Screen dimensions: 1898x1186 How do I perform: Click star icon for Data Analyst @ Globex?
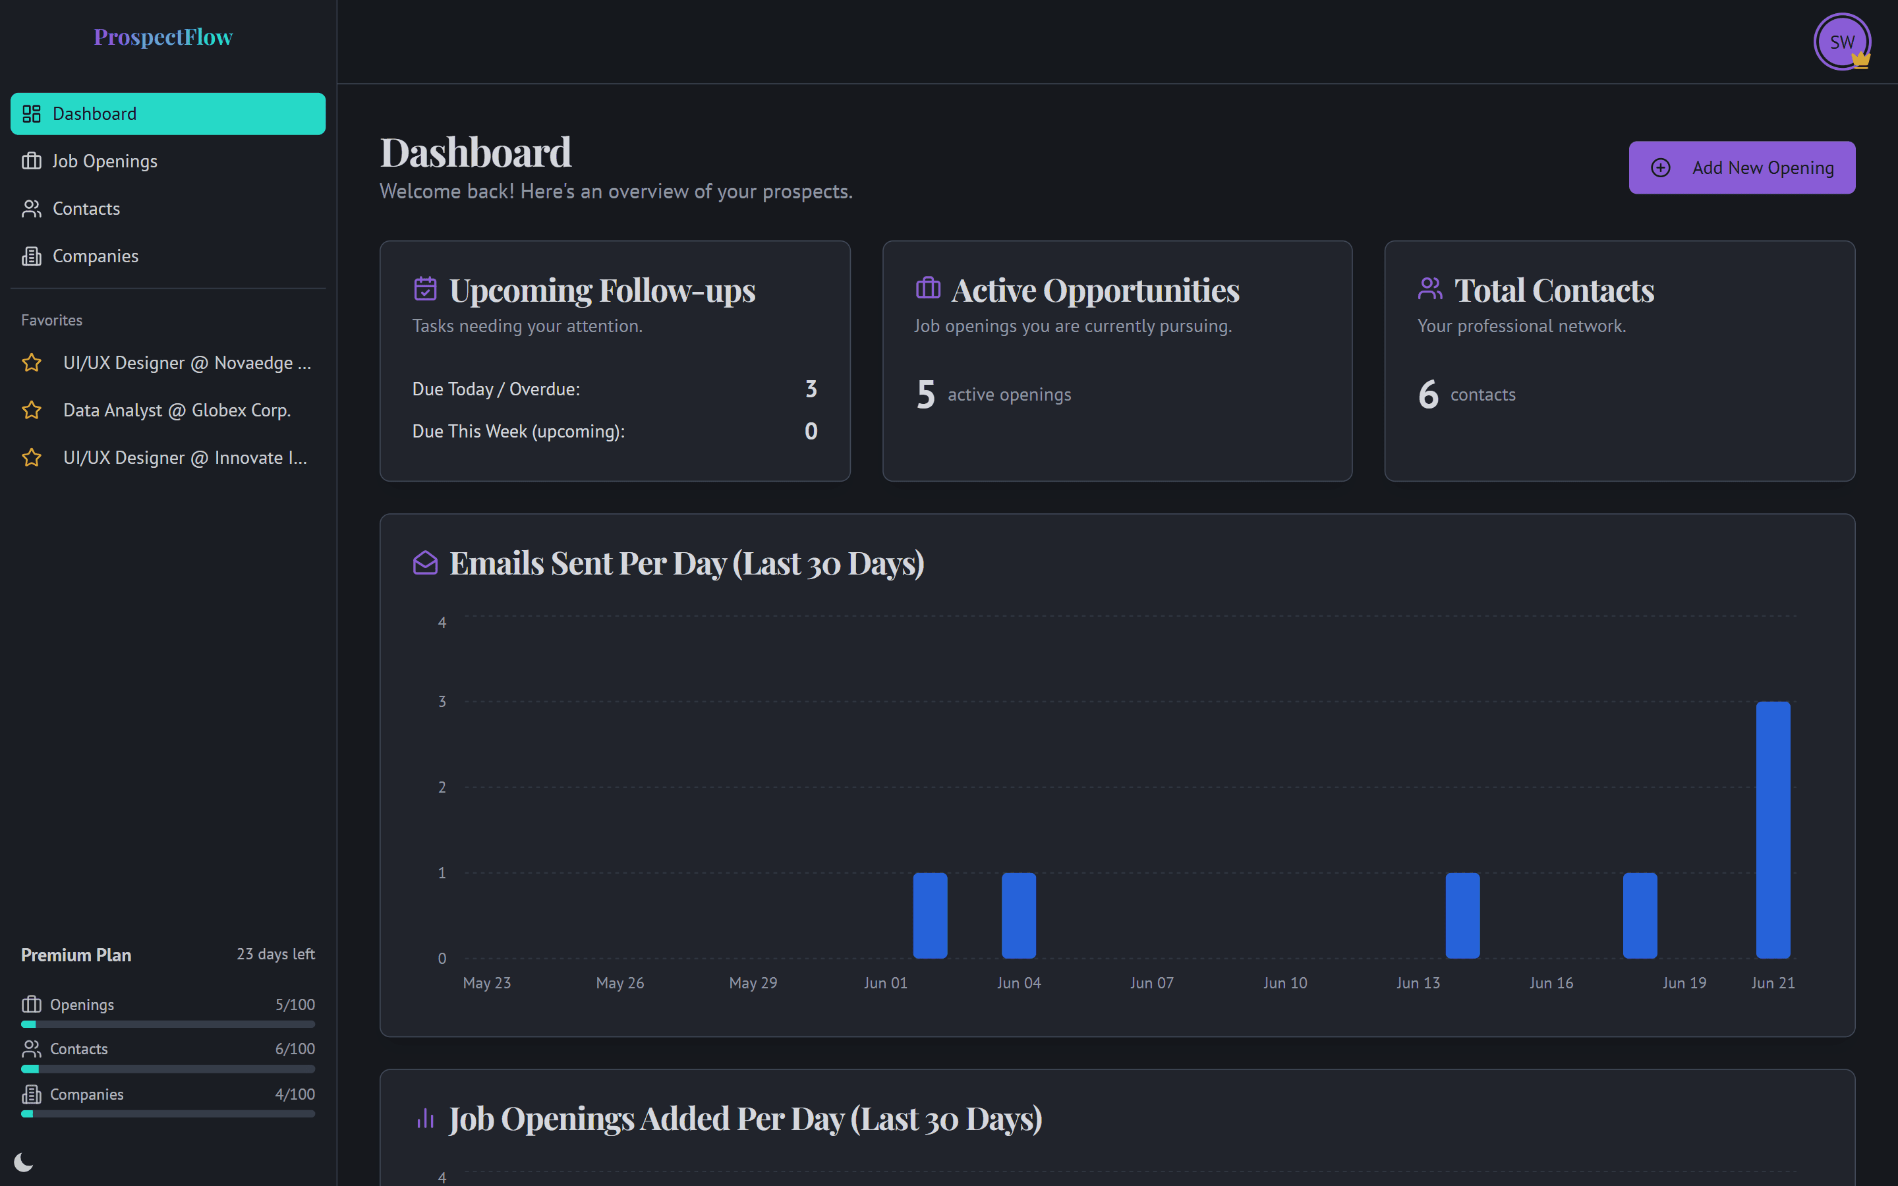32,409
